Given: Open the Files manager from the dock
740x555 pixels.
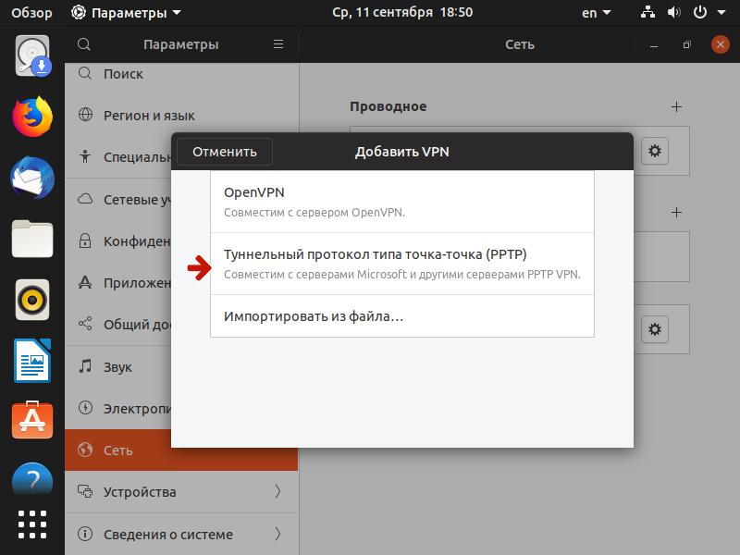Looking at the screenshot, I should click(x=31, y=239).
